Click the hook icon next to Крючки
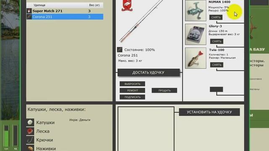This screenshot has width=269, height=151. pyautogui.click(x=30, y=140)
